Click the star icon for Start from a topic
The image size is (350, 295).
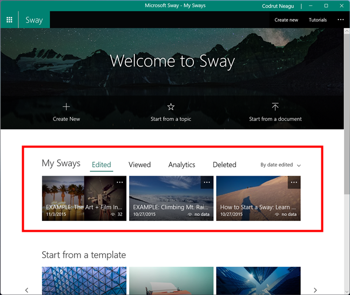[171, 107]
